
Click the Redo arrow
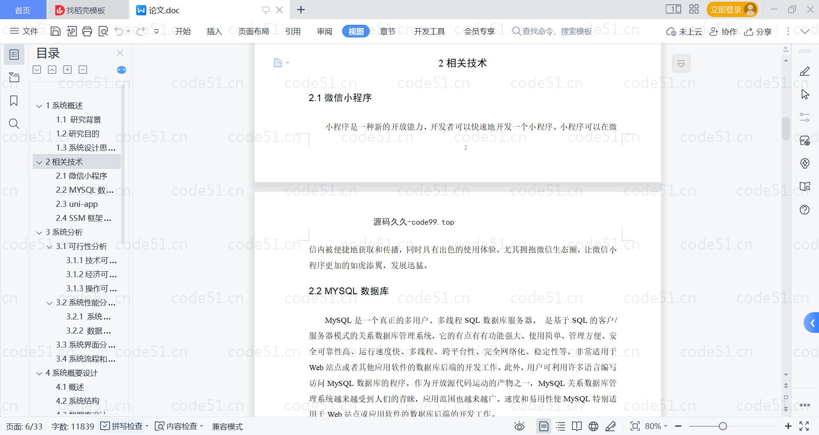pyautogui.click(x=140, y=31)
